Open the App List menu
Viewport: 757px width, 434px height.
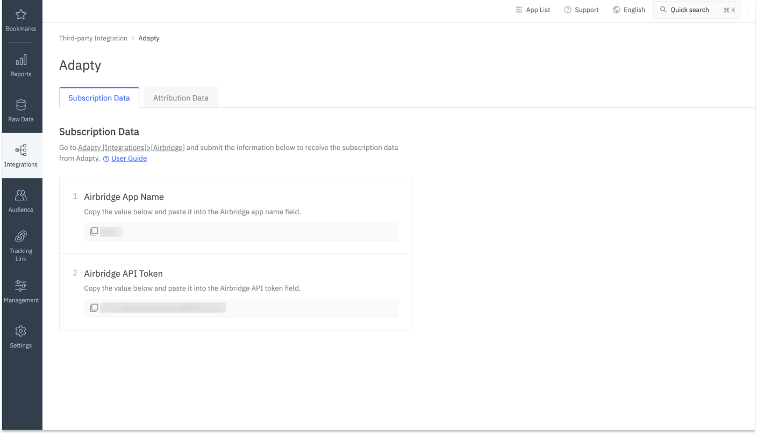pos(533,10)
